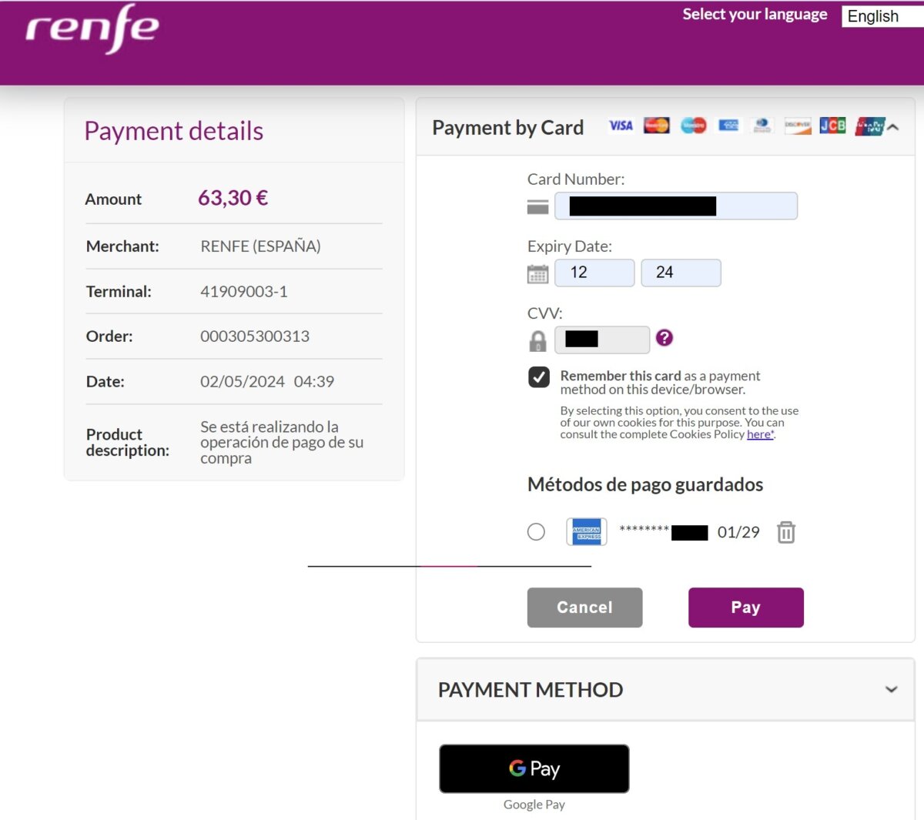Image resolution: width=924 pixels, height=820 pixels.
Task: Open the language selection dropdown
Action: pyautogui.click(x=882, y=16)
